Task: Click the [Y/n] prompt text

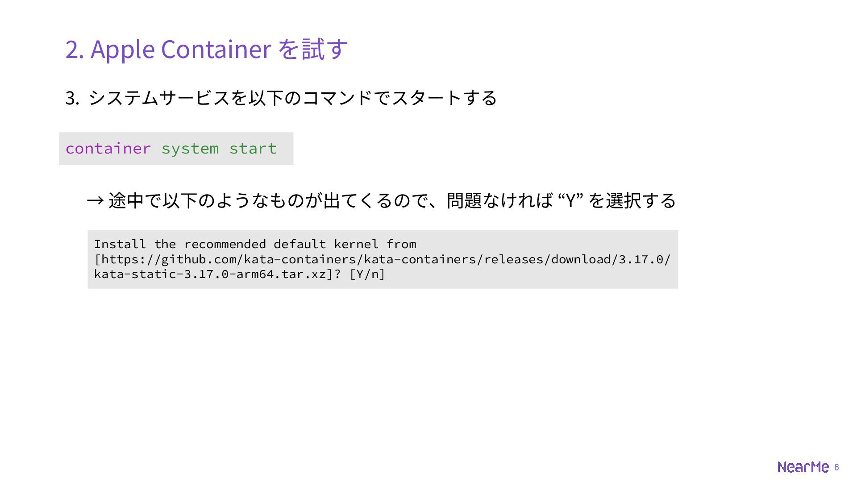Action: pos(367,274)
